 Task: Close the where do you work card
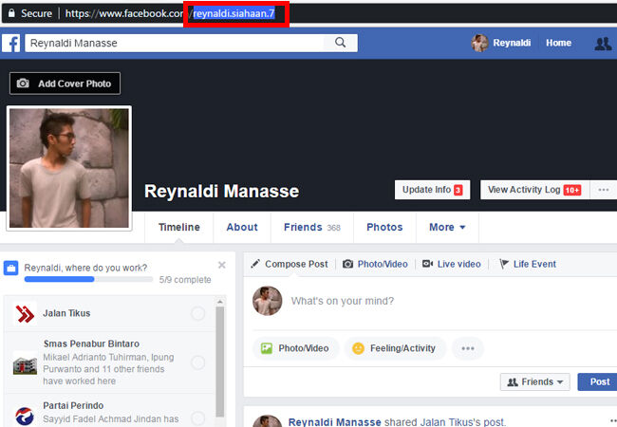[x=222, y=265]
